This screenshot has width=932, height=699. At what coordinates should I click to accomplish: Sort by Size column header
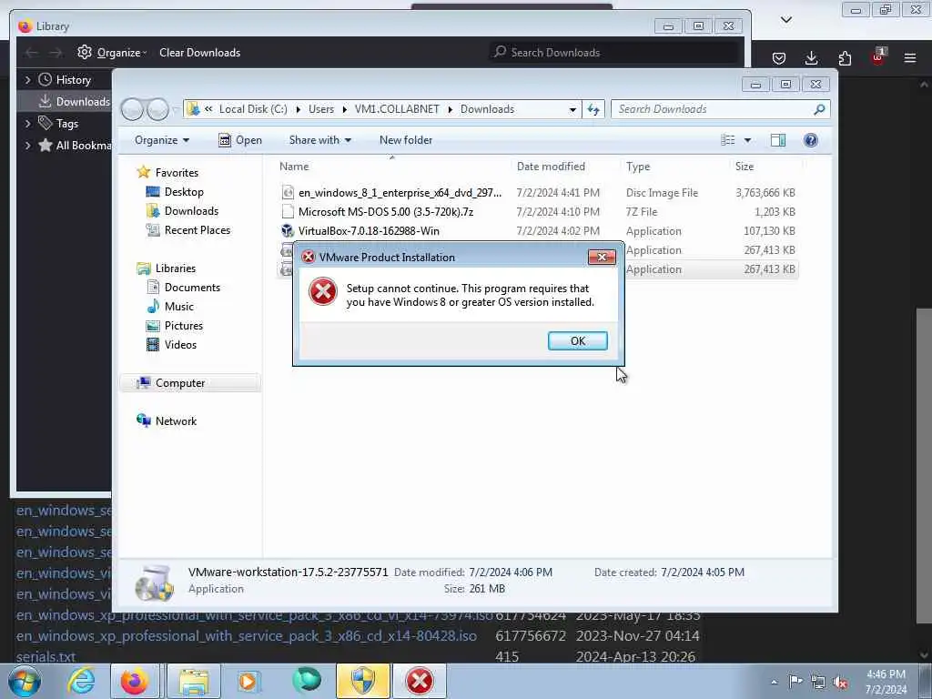click(x=745, y=167)
